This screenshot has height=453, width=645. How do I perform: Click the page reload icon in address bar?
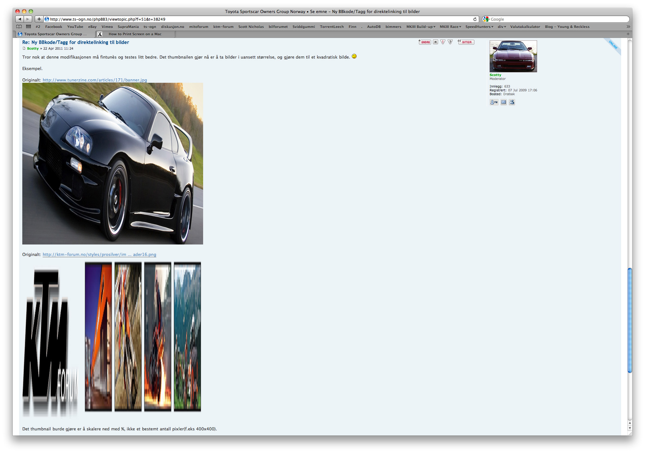coord(475,19)
